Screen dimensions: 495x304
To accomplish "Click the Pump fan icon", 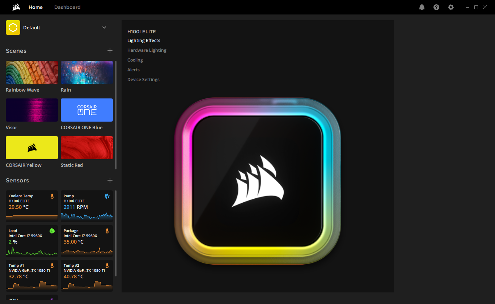I will pyautogui.click(x=107, y=196).
